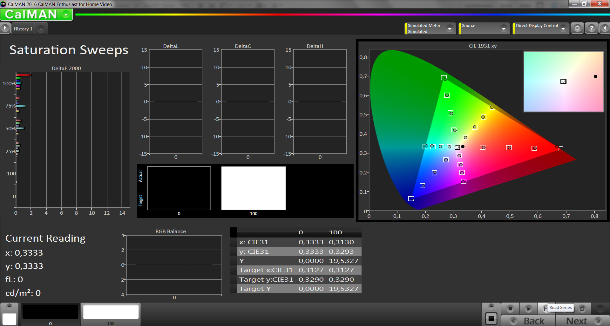Image resolution: width=610 pixels, height=326 pixels.
Task: Click the question mark help icon
Action: click(x=591, y=28)
